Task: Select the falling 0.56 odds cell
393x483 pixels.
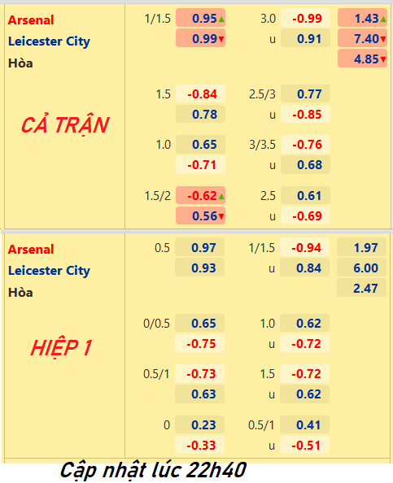Action: [x=200, y=215]
